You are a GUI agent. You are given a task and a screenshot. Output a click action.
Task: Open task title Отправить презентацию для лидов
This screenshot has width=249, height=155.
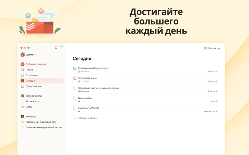point(98,88)
